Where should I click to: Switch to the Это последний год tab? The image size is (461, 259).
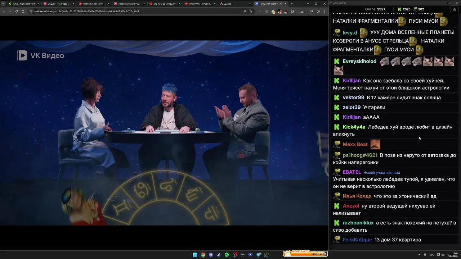(x=164, y=4)
